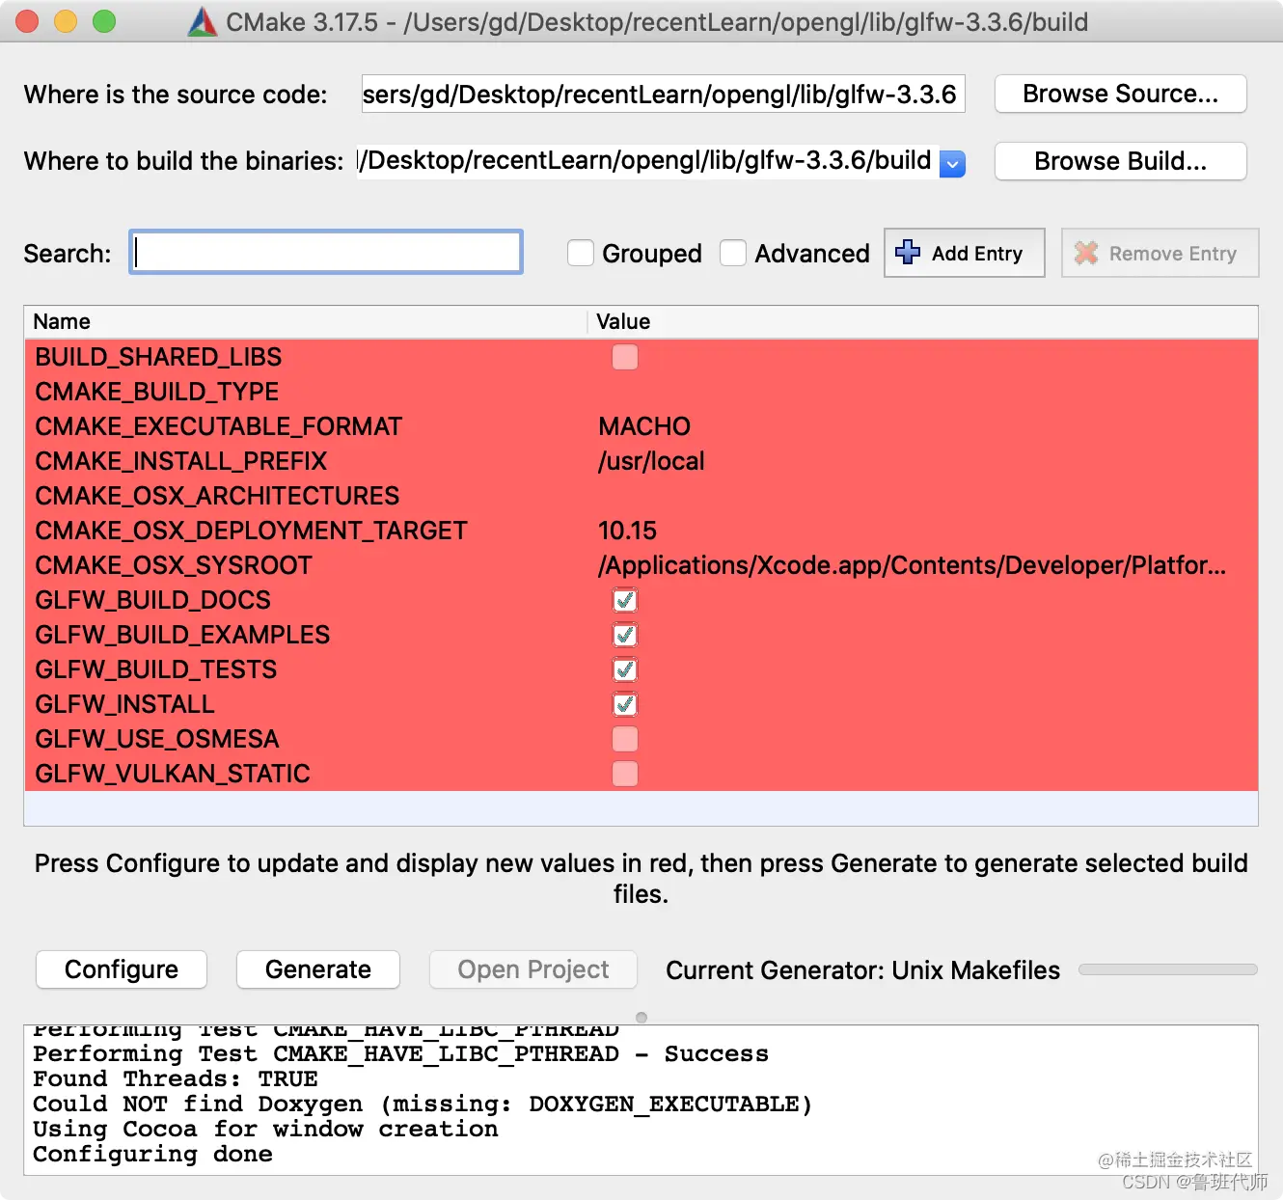This screenshot has width=1283, height=1200.
Task: Select the GLFW_BUILD_TESTS name label
Action: 155,669
